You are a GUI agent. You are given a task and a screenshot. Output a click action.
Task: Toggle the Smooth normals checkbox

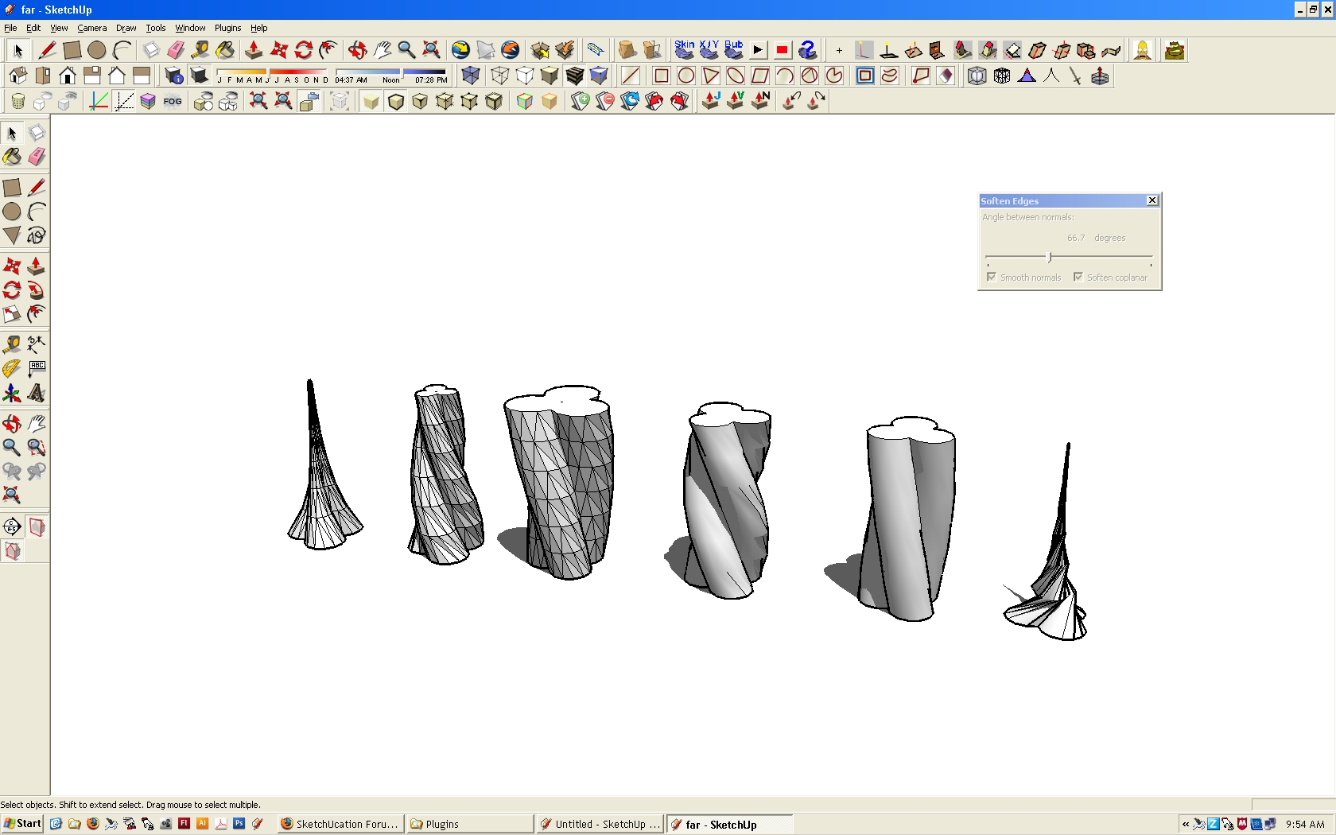[x=992, y=277]
